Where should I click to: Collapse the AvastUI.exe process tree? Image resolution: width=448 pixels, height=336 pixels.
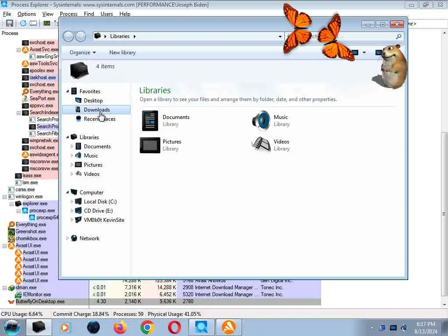[4, 246]
